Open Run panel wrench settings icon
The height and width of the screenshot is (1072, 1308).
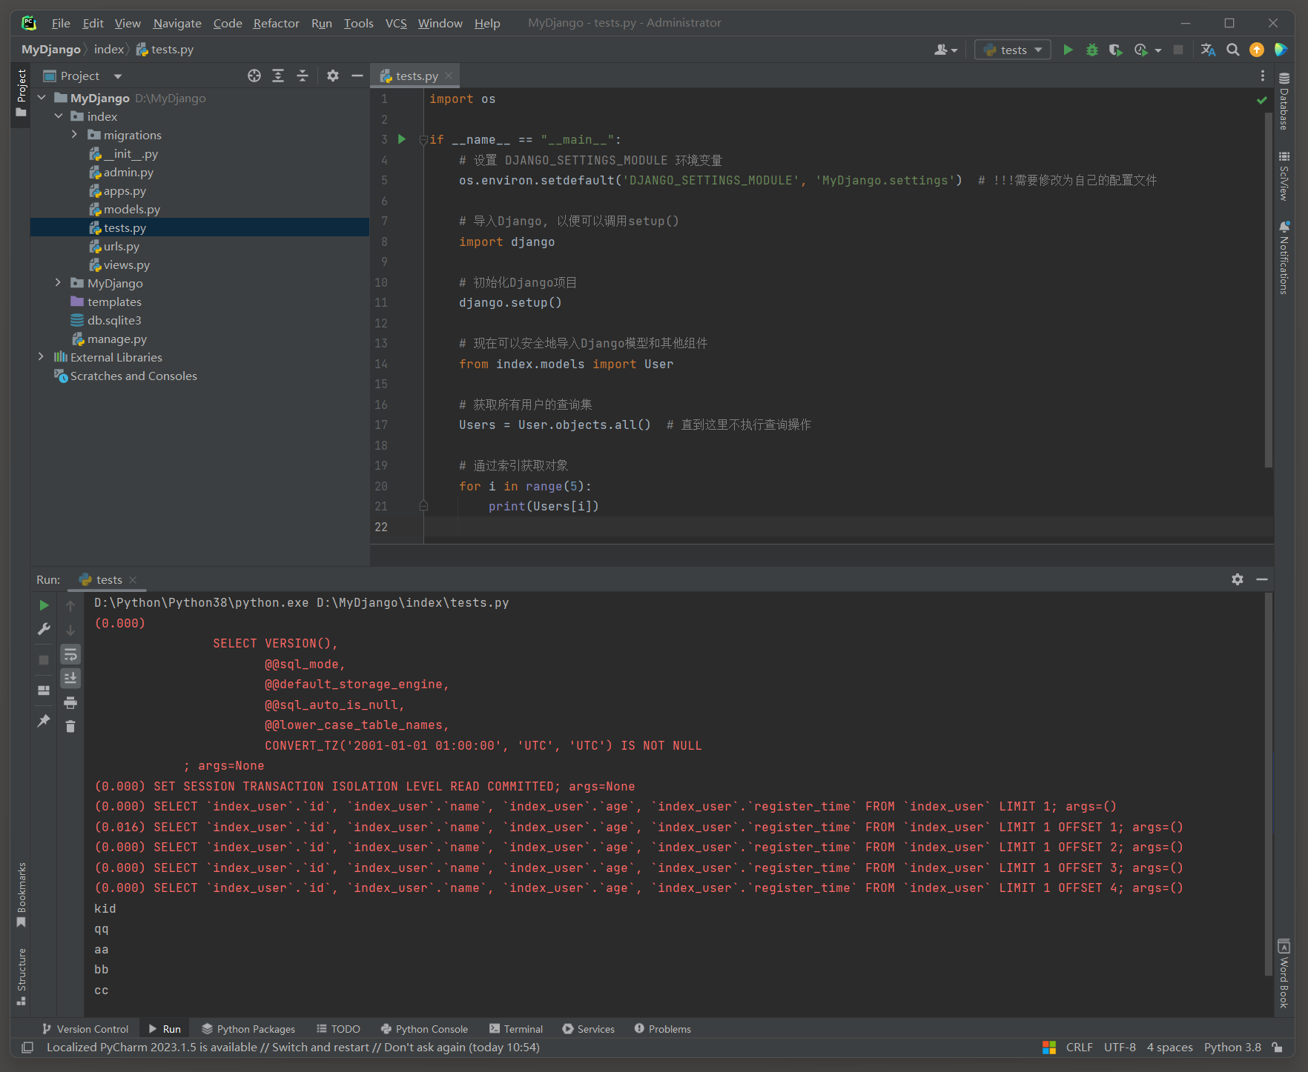[44, 629]
